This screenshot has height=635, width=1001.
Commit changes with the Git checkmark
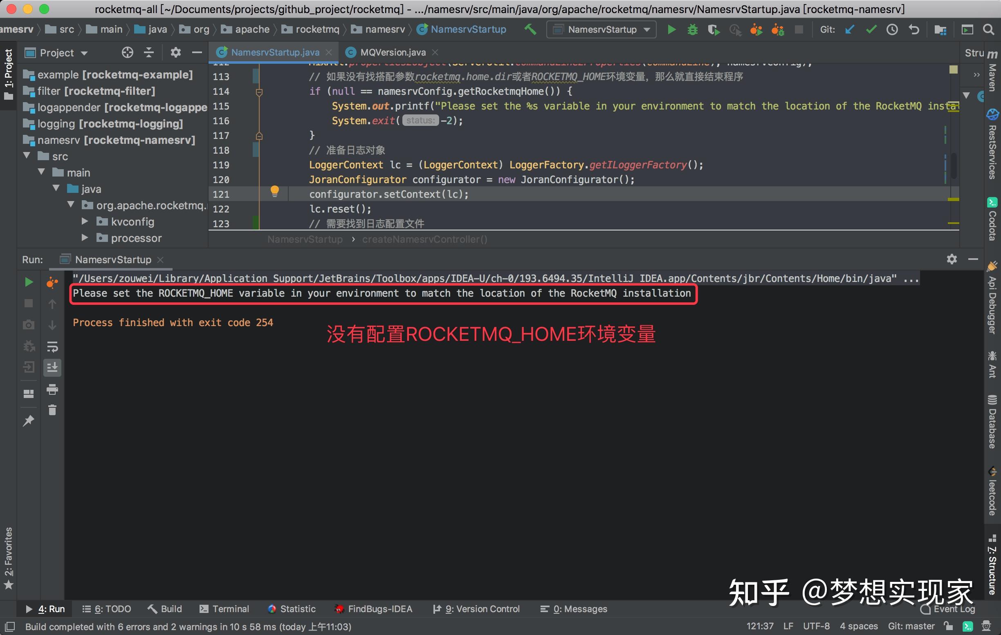(x=871, y=29)
